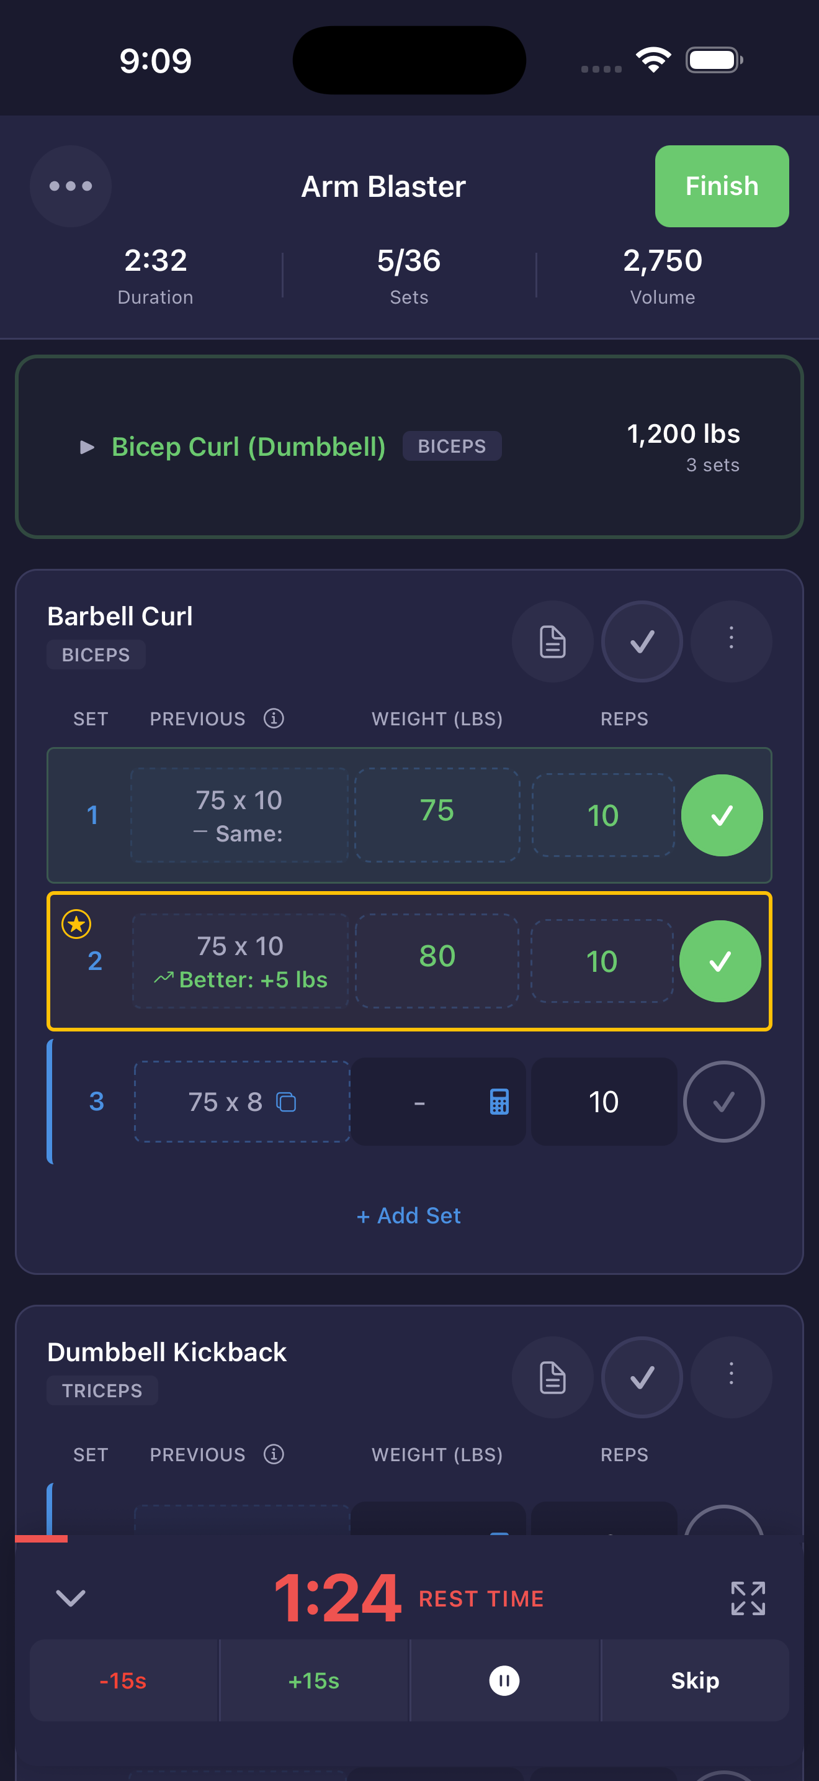Image resolution: width=819 pixels, height=1781 pixels.
Task: Open the Barbell Curl overflow menu
Action: tap(731, 641)
